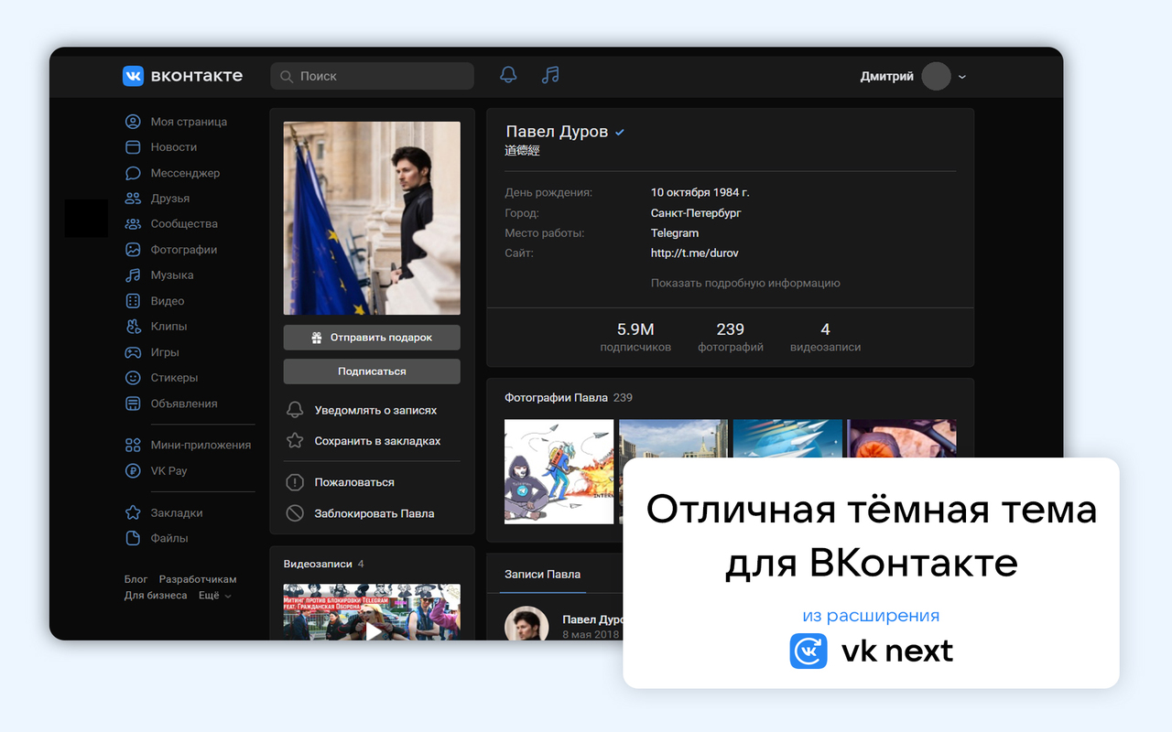Open Сообщества section
The image size is (1172, 732).
184,224
